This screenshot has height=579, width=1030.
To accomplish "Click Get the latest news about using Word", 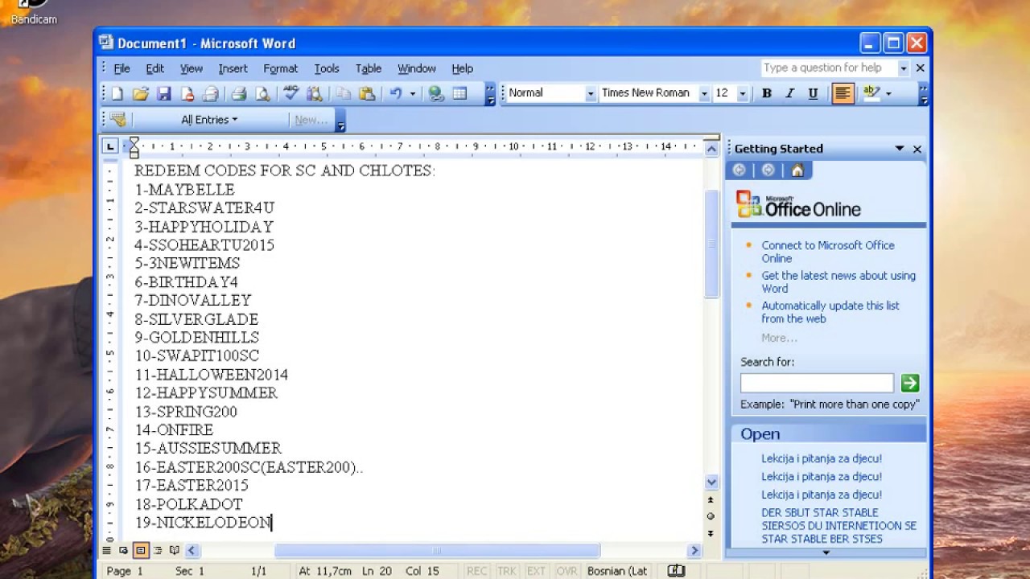I will click(838, 281).
